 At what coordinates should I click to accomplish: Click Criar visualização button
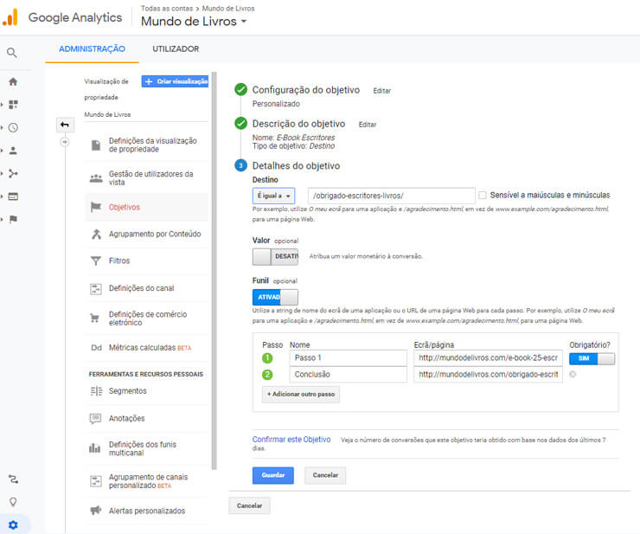tap(175, 81)
